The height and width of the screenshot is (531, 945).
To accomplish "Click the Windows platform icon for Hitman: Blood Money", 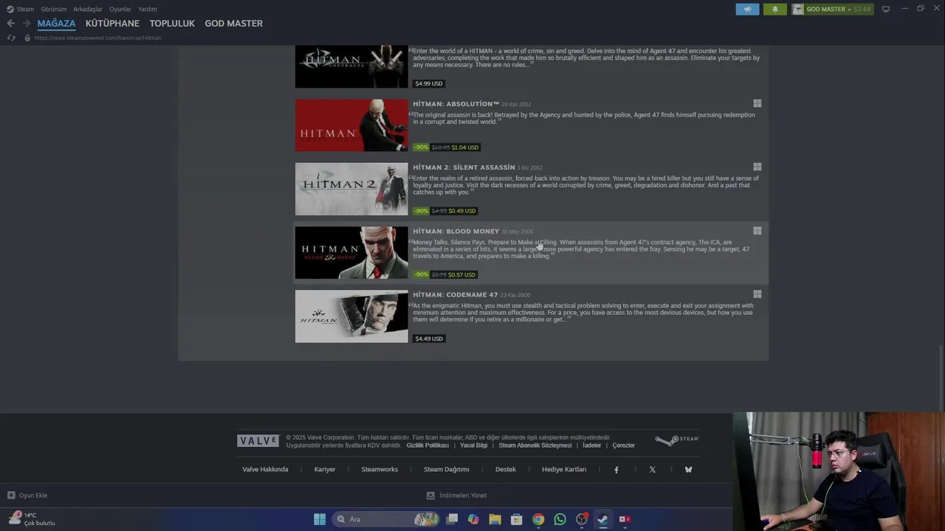I will click(757, 231).
